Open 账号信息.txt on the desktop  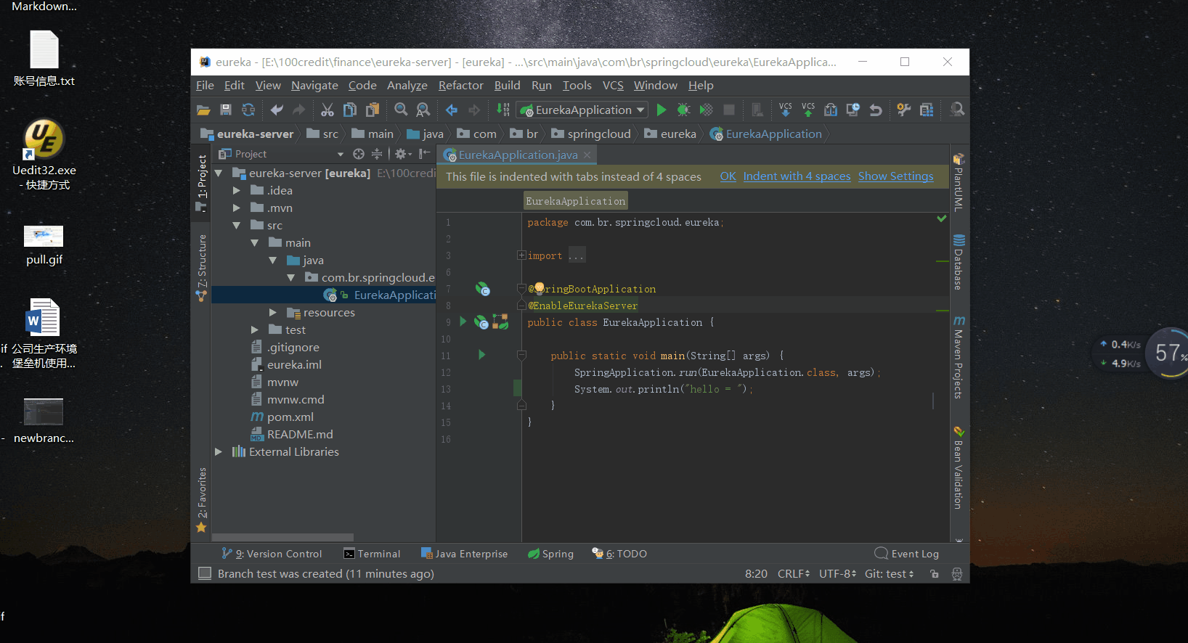tap(44, 59)
